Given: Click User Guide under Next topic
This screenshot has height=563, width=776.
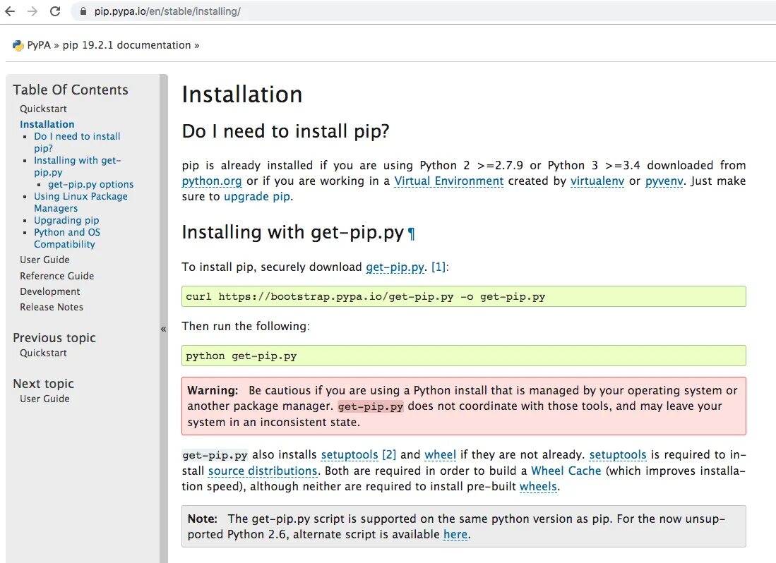Looking at the screenshot, I should click(x=44, y=399).
